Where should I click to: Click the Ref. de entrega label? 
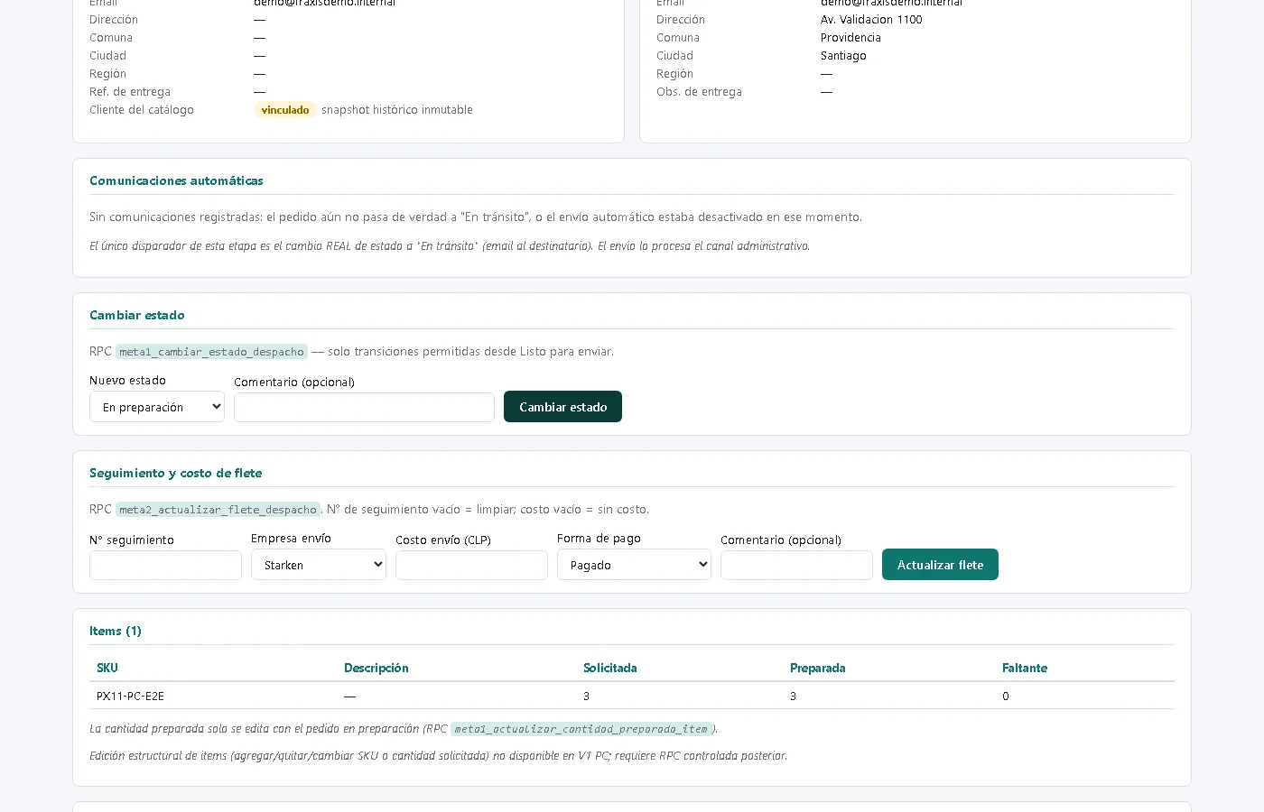tap(130, 92)
